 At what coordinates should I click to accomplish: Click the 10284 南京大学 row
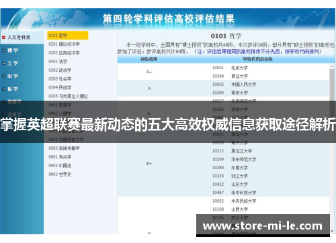coord(230,93)
